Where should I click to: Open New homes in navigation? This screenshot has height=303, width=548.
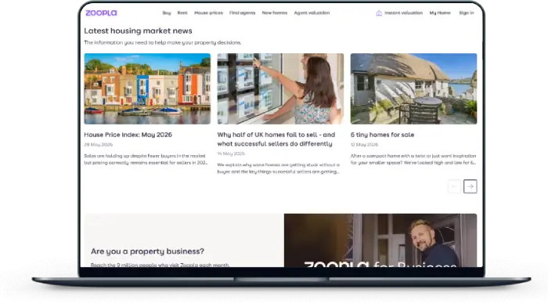pyautogui.click(x=275, y=13)
